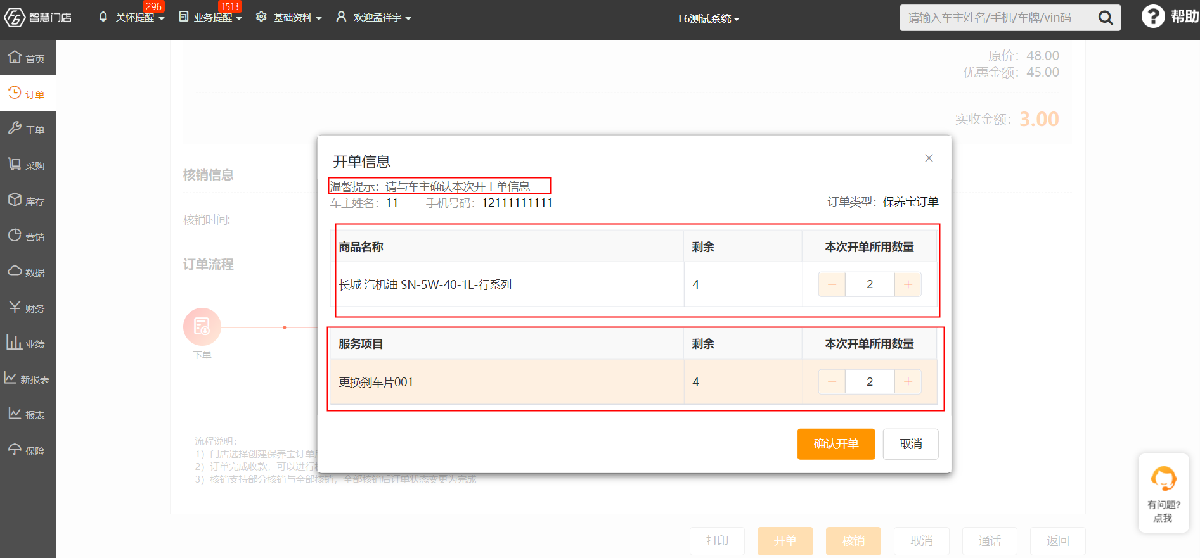The height and width of the screenshot is (558, 1200).
Task: Open 数据 in the sidebar
Action: 28,272
